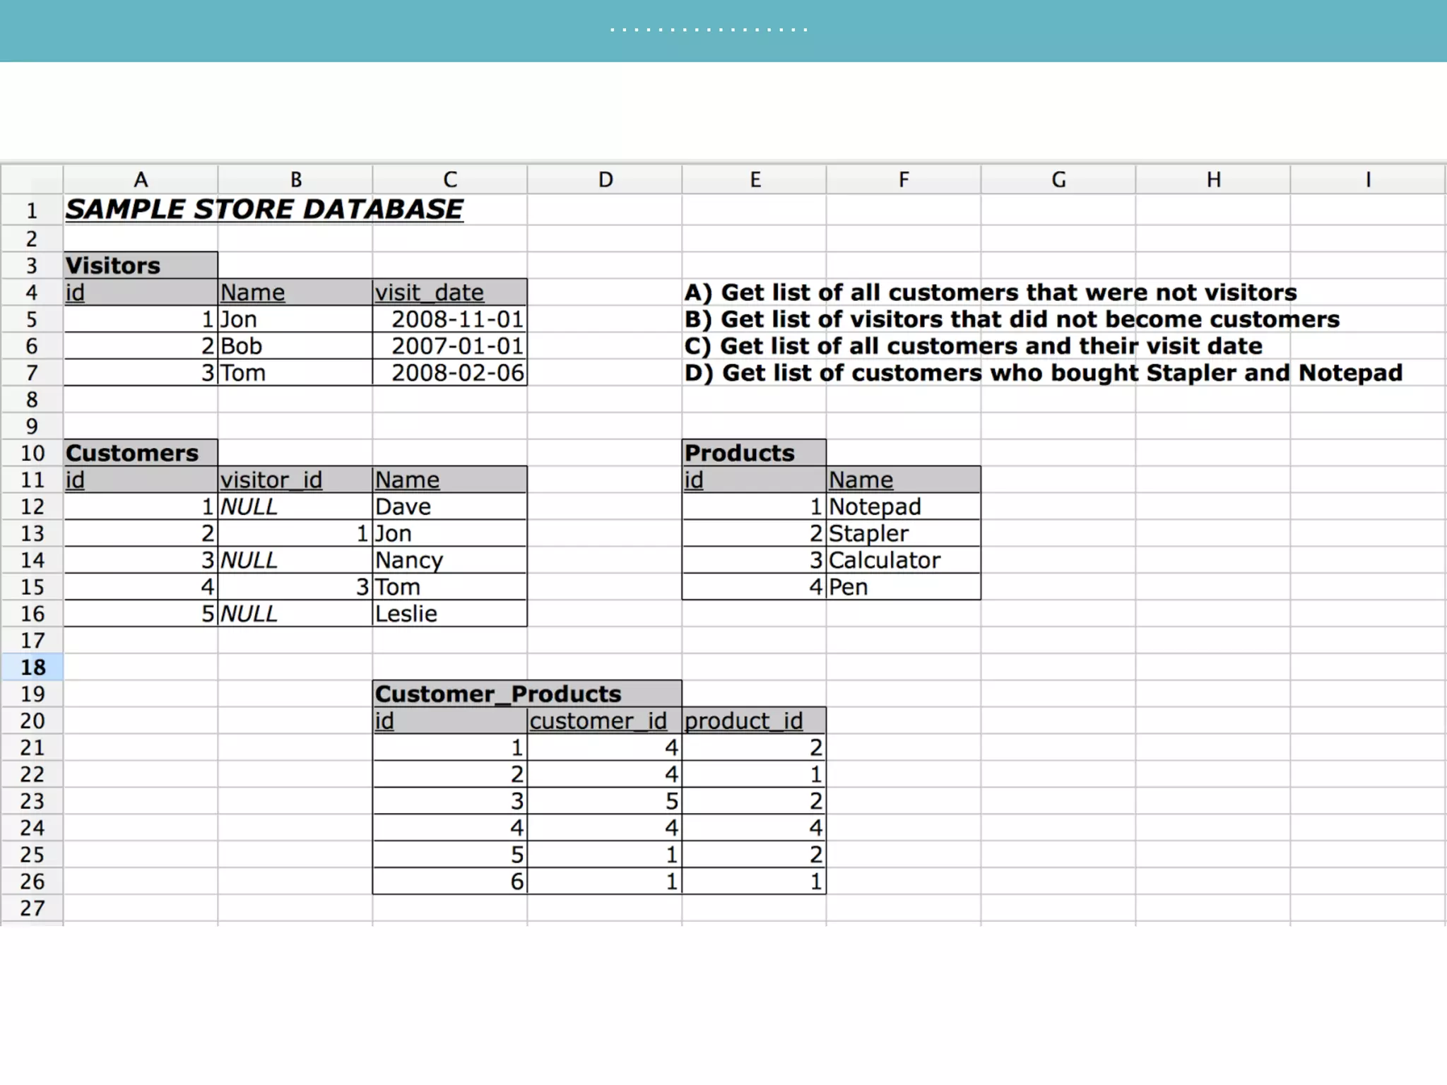
Task: Select column E header
Action: pos(754,179)
